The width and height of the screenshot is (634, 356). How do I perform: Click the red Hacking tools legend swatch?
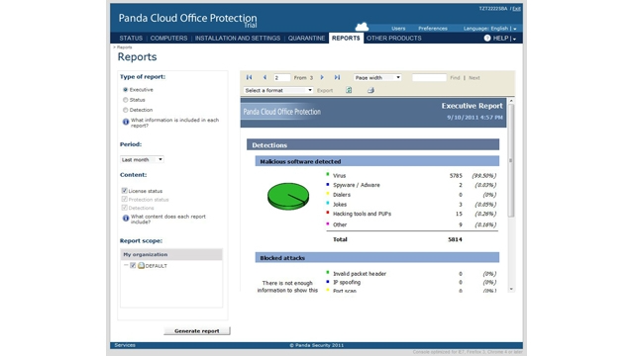pyautogui.click(x=328, y=213)
